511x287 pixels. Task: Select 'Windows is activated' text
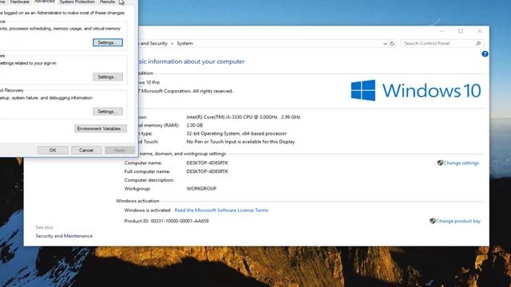(147, 210)
